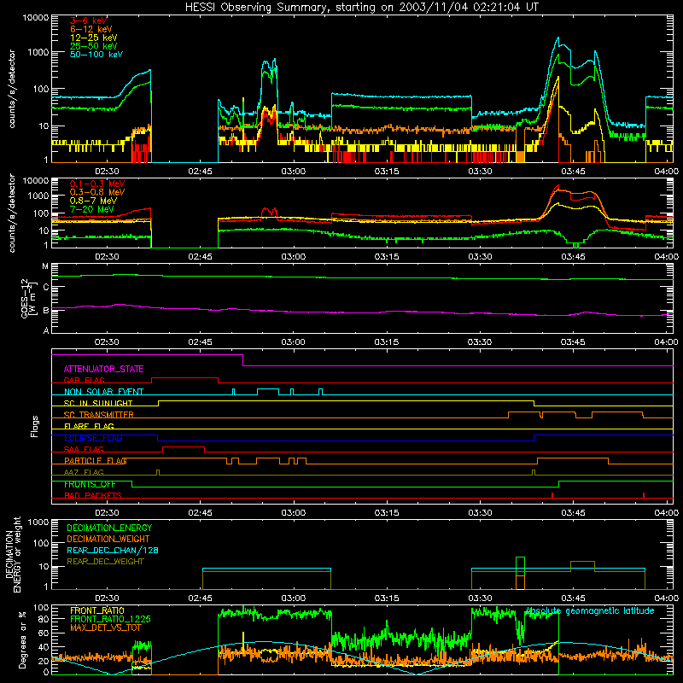Image resolution: width=683 pixels, height=683 pixels.
Task: Select the red 3-6 keV legend label
Action: [x=88, y=20]
